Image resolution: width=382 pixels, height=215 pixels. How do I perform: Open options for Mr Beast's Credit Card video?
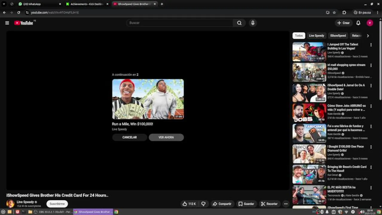point(371,167)
